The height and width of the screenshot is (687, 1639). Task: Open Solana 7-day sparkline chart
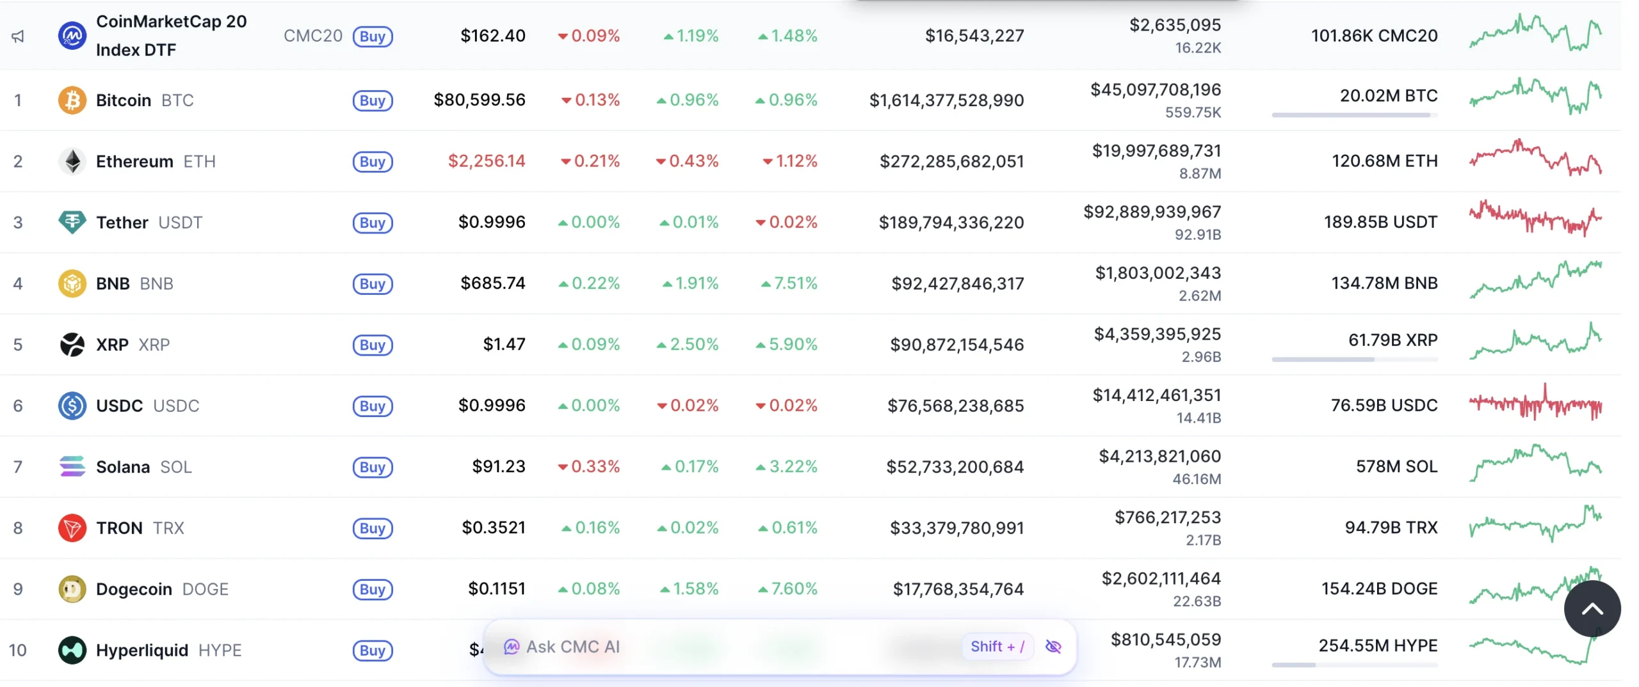1535,462
